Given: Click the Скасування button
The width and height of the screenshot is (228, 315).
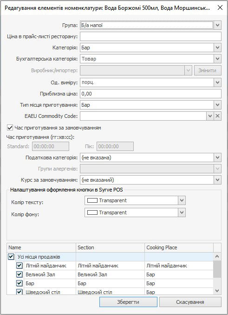Looking at the screenshot, I should click(190, 302).
